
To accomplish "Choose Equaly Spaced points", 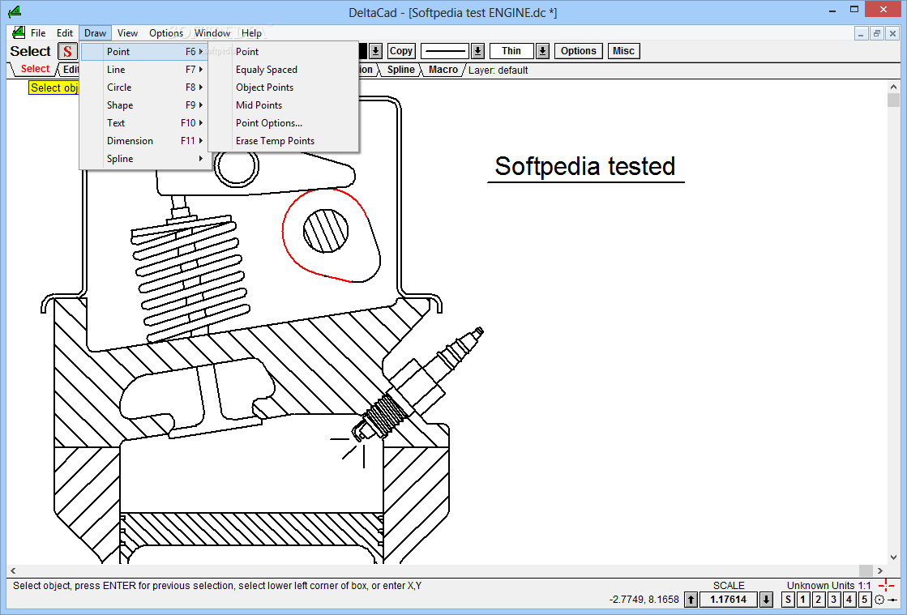I will 284,70.
